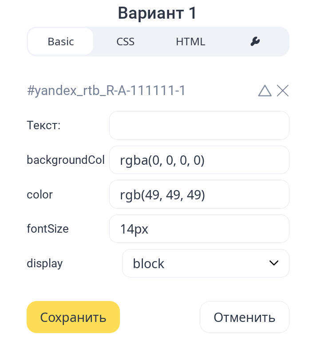Open the HTML tab

190,42
